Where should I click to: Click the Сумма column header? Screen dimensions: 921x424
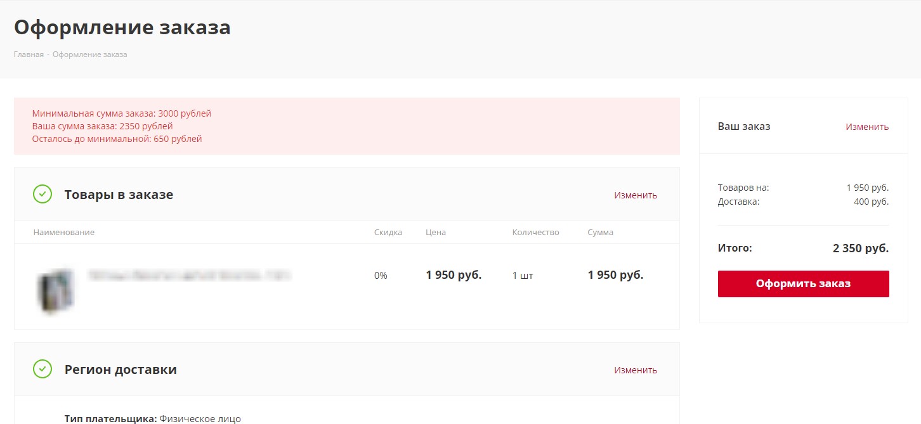(600, 233)
